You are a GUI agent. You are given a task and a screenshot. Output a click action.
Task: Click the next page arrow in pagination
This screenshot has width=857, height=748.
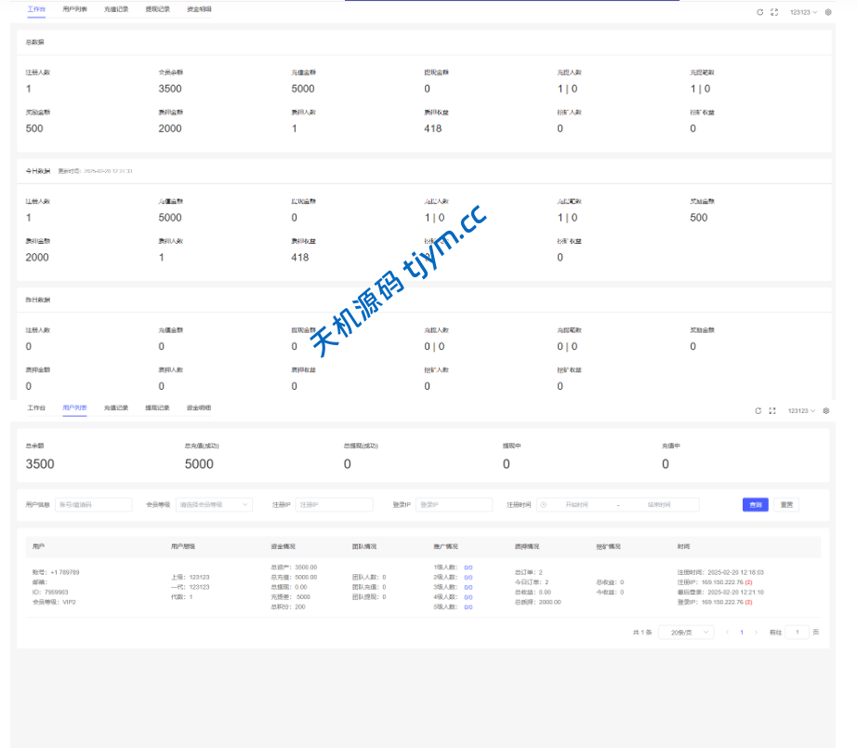(x=756, y=632)
